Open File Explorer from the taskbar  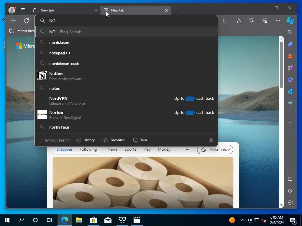click(x=79, y=220)
